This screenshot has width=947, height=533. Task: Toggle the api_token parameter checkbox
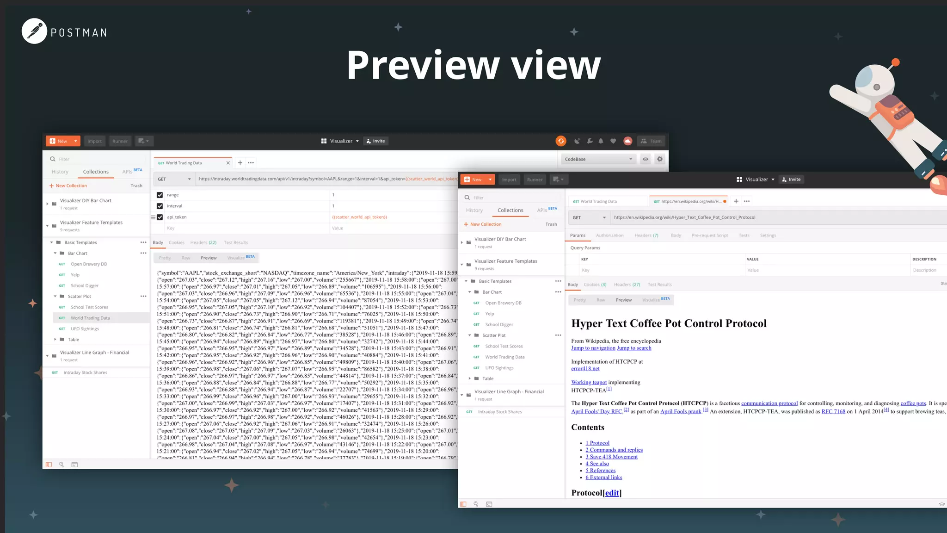pos(160,217)
